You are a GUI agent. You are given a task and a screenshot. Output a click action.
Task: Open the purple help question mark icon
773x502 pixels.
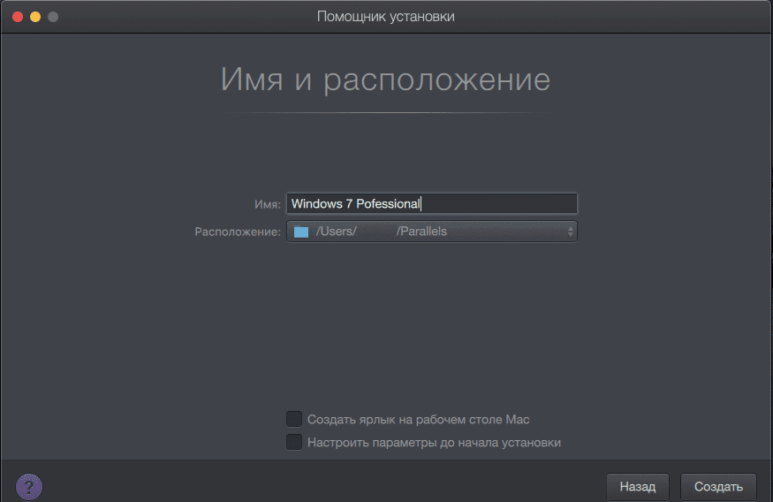click(x=29, y=487)
